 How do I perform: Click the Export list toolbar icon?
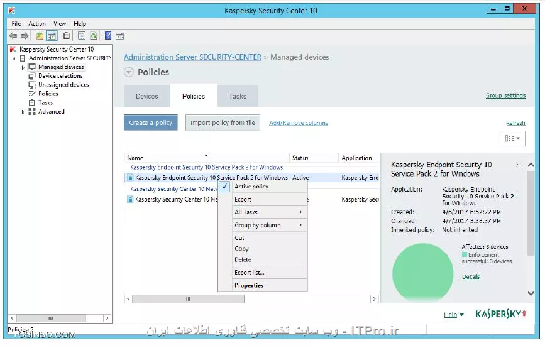click(82, 35)
